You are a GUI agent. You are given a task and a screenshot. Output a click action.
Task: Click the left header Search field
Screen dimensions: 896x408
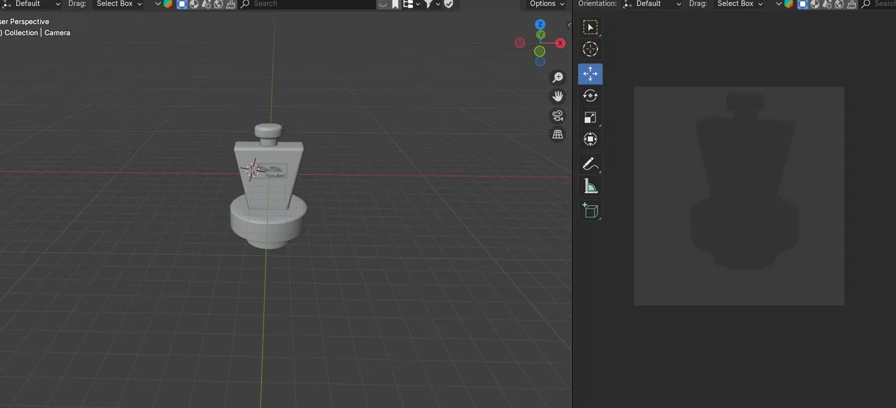(x=308, y=3)
